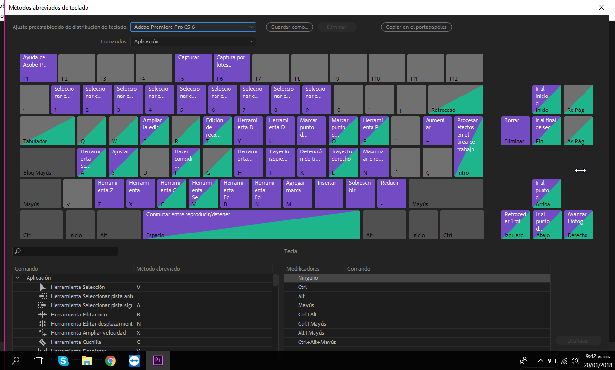Open the Comandos dropdown set to Aplicación
This screenshot has height=370, width=615.
[x=193, y=41]
